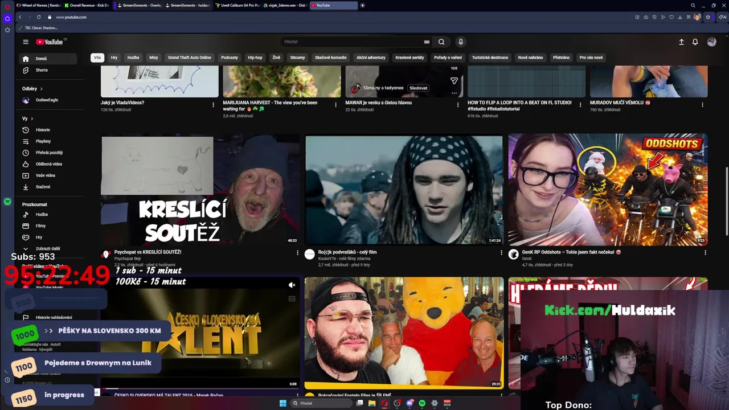Click the Sledovat button on the Short
Viewport: 729px width, 410px height.
coord(418,88)
